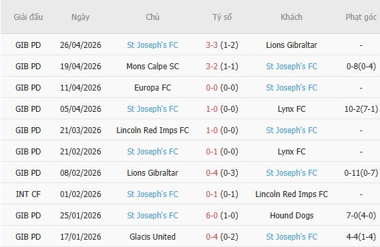Select the INT CF competition label
The image size is (380, 247).
coord(28,194)
